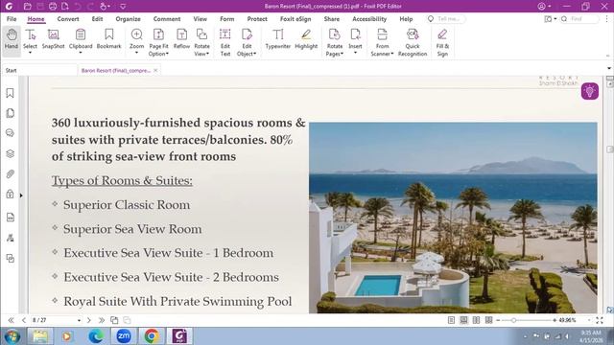Expand the left navigation panel arrow
Image resolution: width=614 pixels, height=345 pixels.
tap(21, 195)
